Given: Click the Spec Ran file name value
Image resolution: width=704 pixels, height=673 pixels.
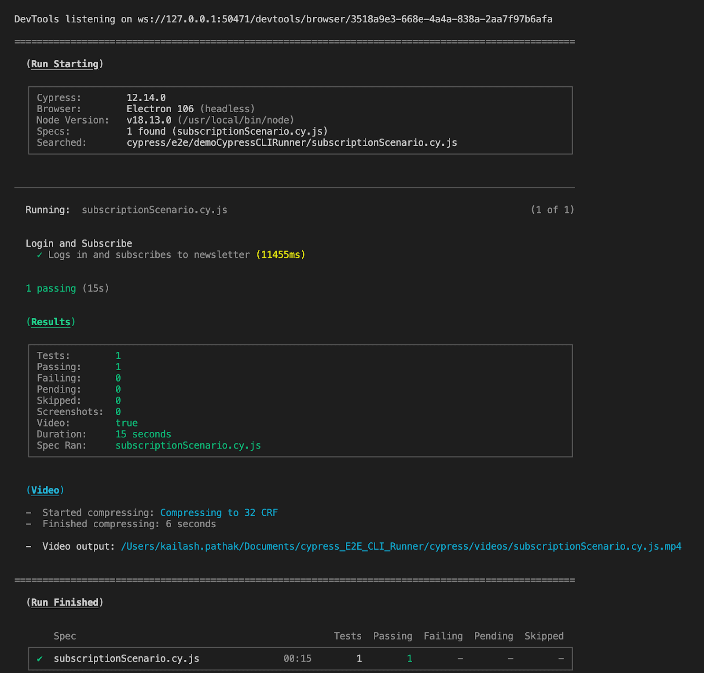Looking at the screenshot, I should pos(188,445).
